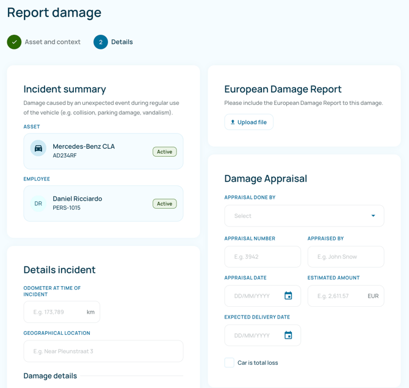Click the upload arrow icon
409x388 pixels.
point(233,122)
